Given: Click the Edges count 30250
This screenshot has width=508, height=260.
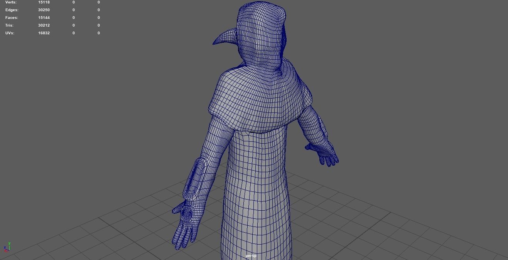Looking at the screenshot, I should point(44,10).
